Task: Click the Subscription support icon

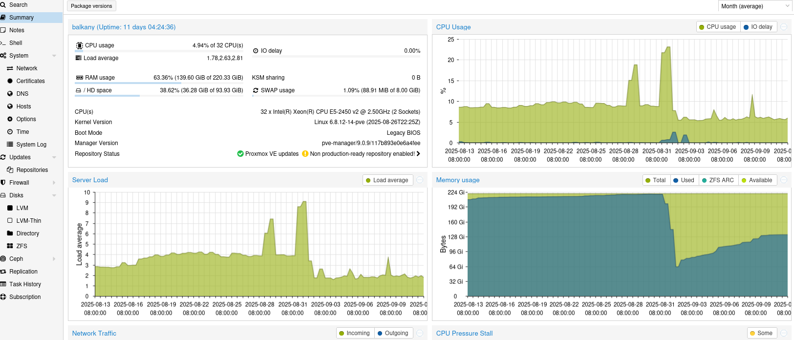Action: pyautogui.click(x=3, y=297)
